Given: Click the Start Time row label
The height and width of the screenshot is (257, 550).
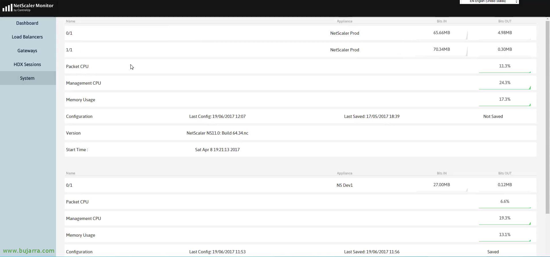Looking at the screenshot, I should click(x=77, y=150).
